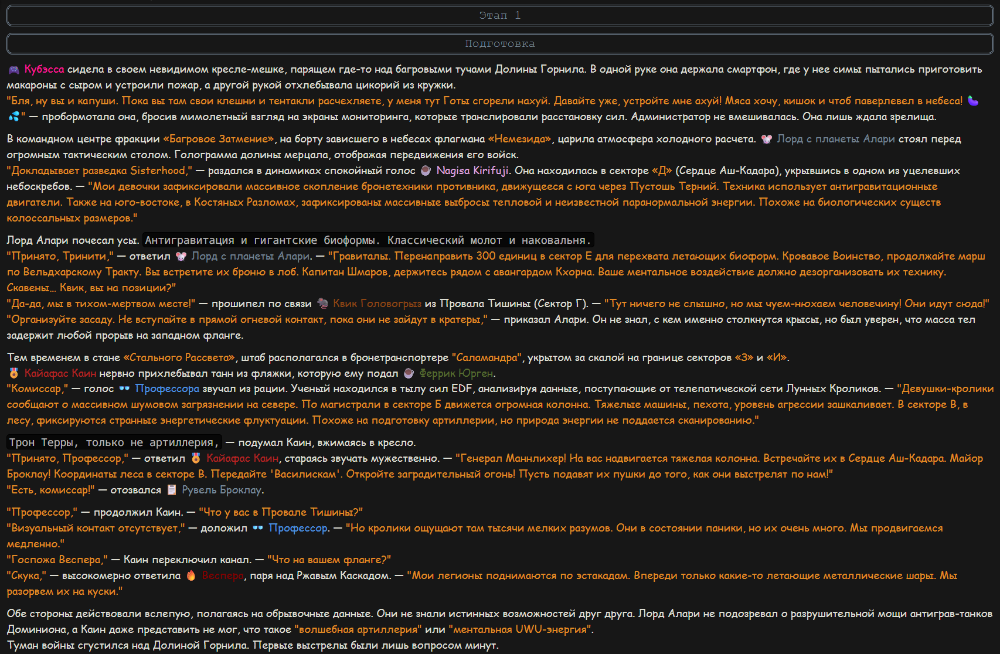Image resolution: width=1000 pixels, height=654 pixels.
Task: Open the Феррик Юрген name link
Action: point(457,373)
